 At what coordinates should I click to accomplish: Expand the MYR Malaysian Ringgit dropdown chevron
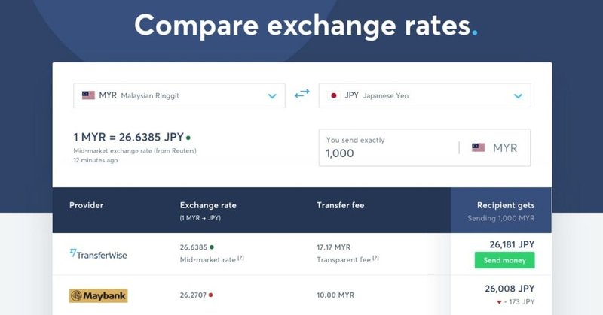(272, 96)
